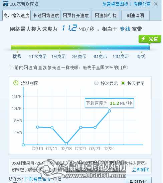
Task: Click the 16MB axis label
Action: tap(17, 96)
